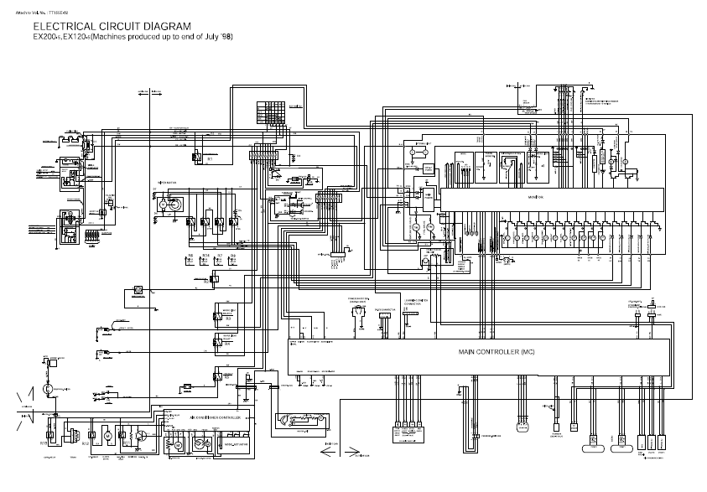The height and width of the screenshot is (492, 707).
Task: Click the wiper motor symbol
Action: [x=171, y=203]
